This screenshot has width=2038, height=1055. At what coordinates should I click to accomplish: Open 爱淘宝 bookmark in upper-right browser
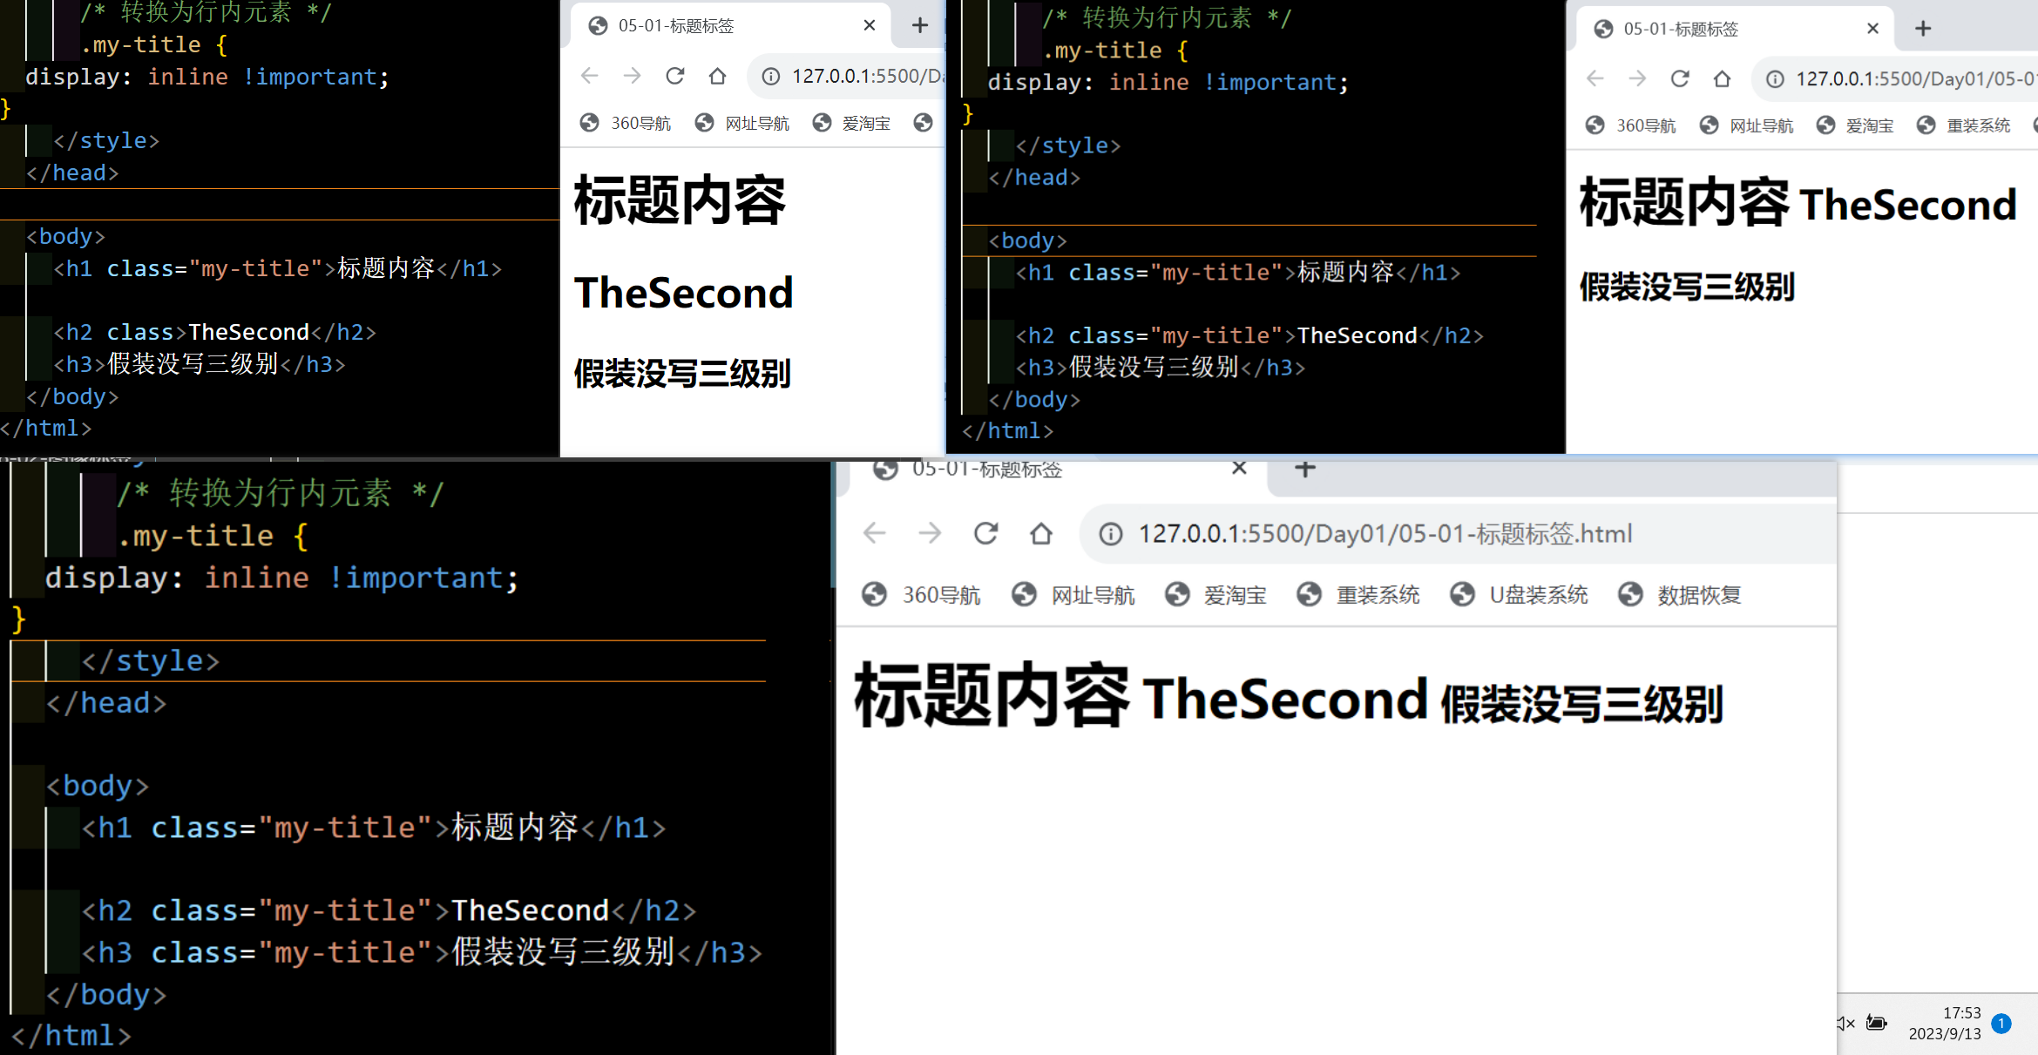pos(1855,126)
